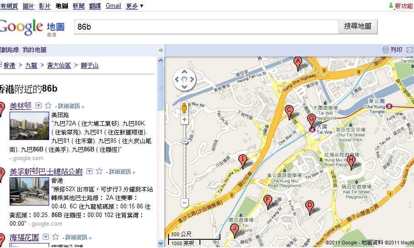Open dropdown next to 海福花園

point(46,237)
